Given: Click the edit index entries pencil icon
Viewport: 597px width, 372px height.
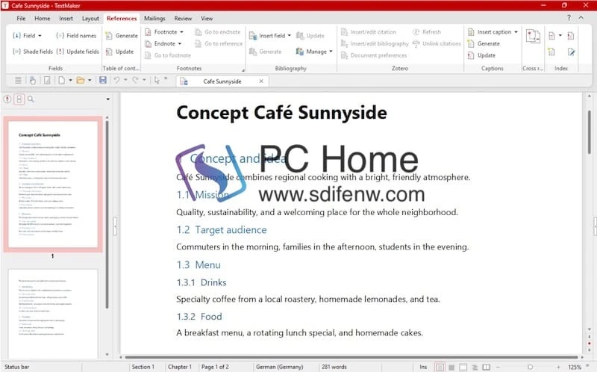Looking at the screenshot, I should click(571, 52).
